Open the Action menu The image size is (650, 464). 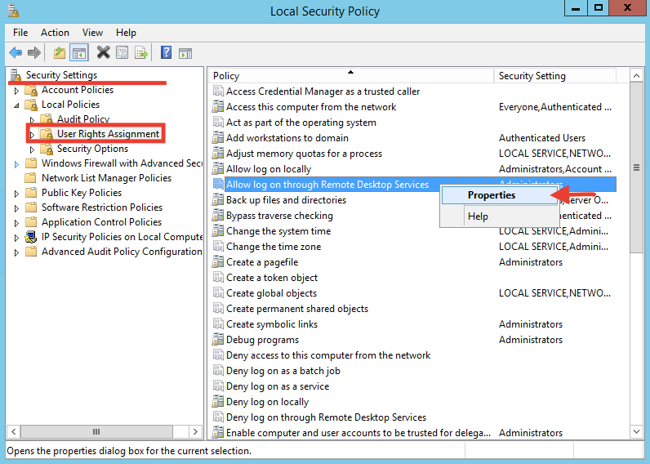(x=55, y=33)
